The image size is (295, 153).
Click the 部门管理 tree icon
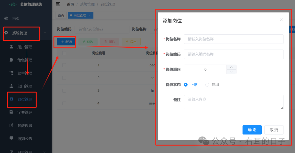pos(11,86)
